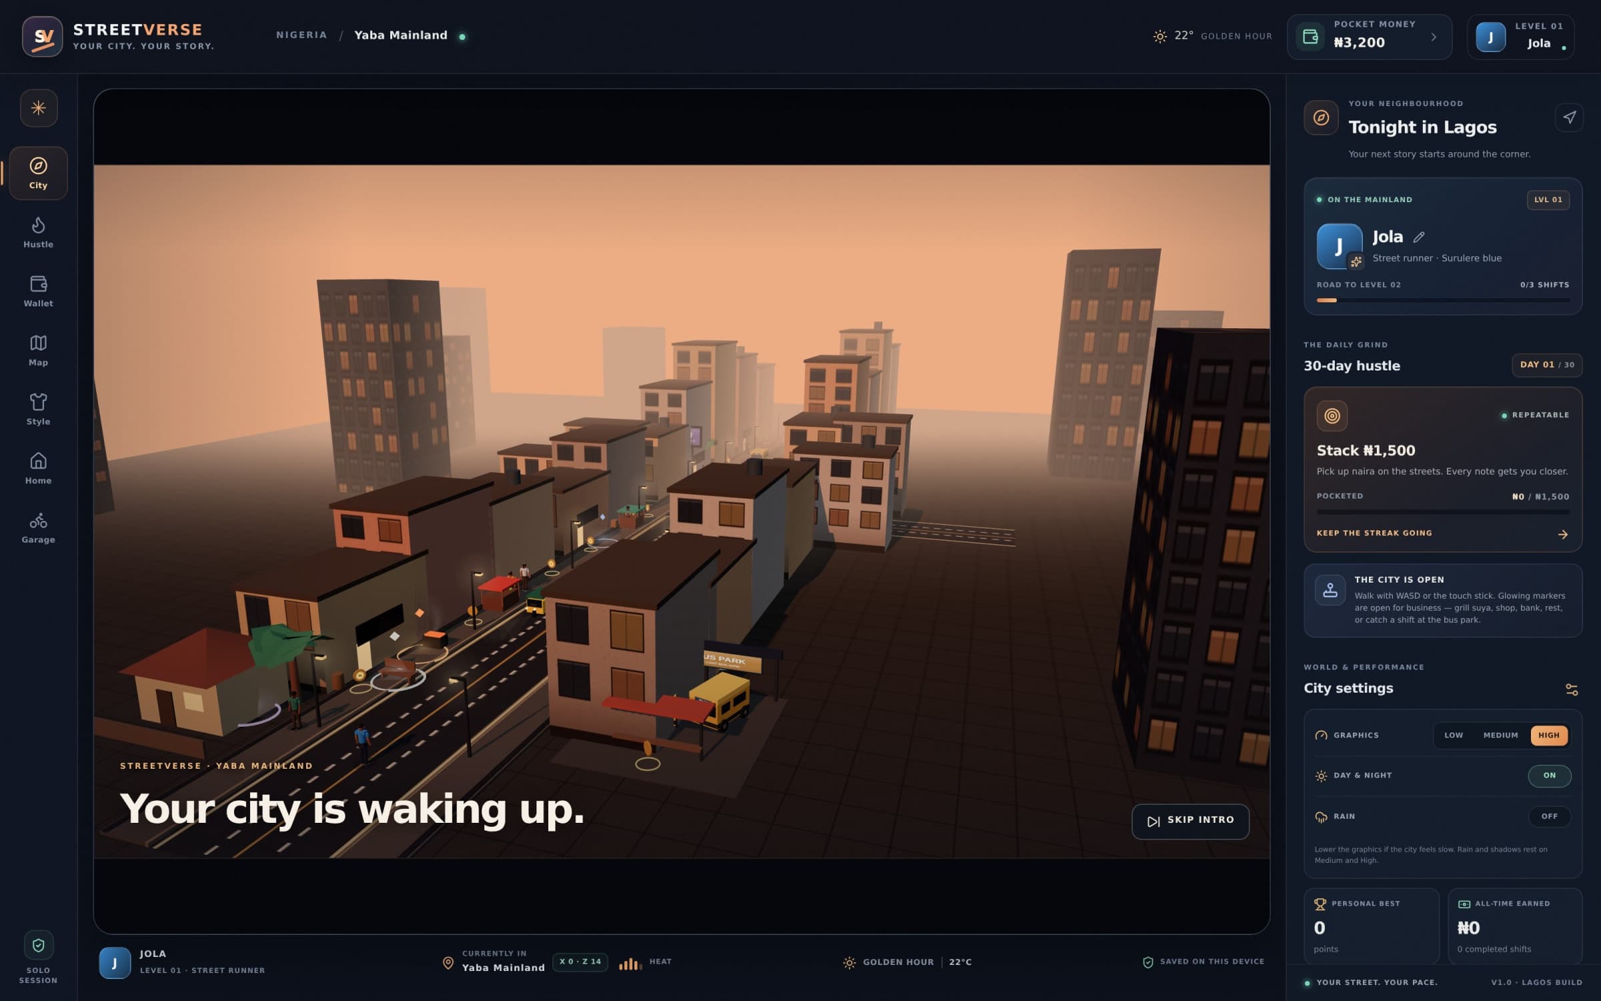Set graphics quality to High
Image resolution: width=1601 pixels, height=1001 pixels.
coord(1549,735)
